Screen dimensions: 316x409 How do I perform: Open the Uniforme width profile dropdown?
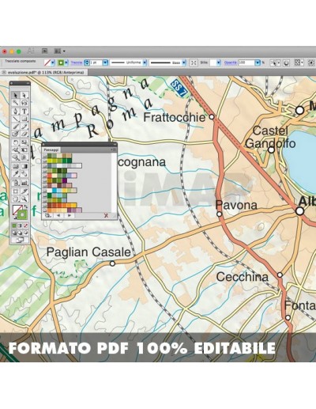click(145, 62)
